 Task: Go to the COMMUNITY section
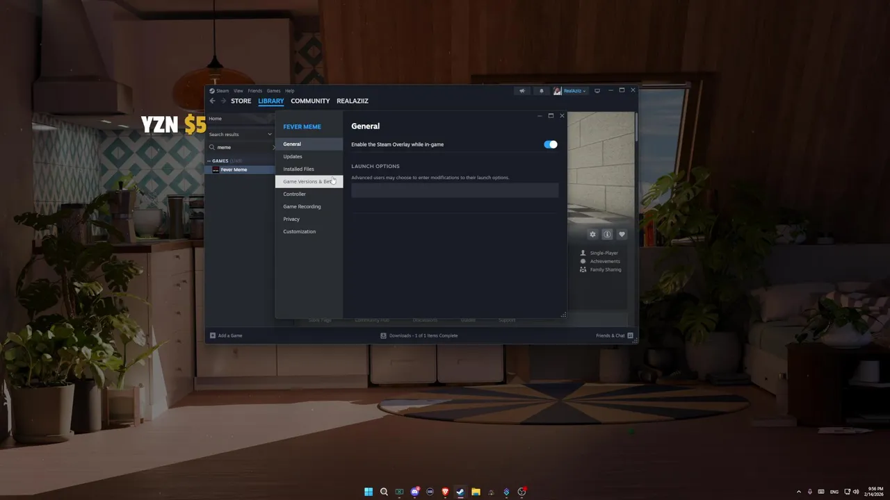[x=310, y=101]
